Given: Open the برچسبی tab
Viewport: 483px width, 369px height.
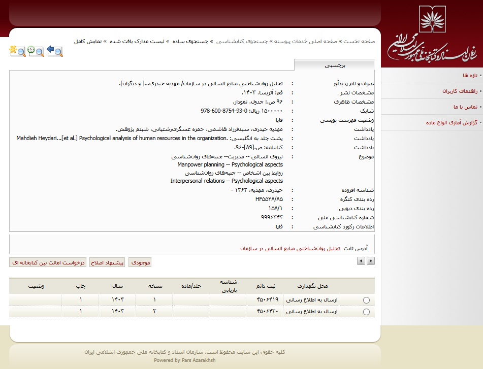Looking at the screenshot, I should pos(335,65).
